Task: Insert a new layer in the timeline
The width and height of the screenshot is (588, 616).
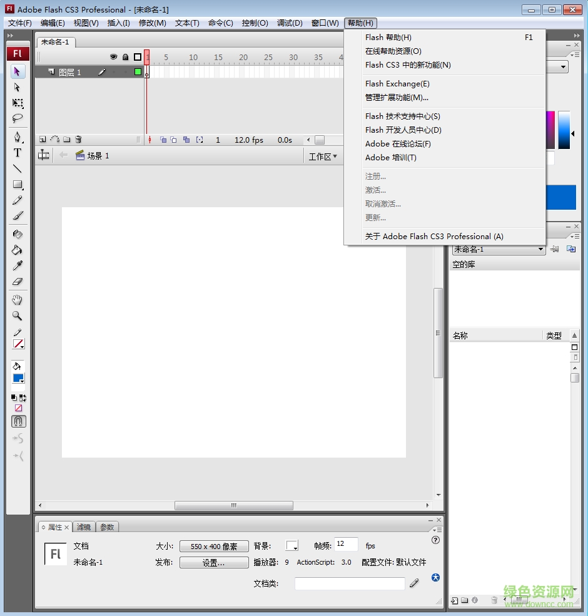Action: (x=43, y=139)
